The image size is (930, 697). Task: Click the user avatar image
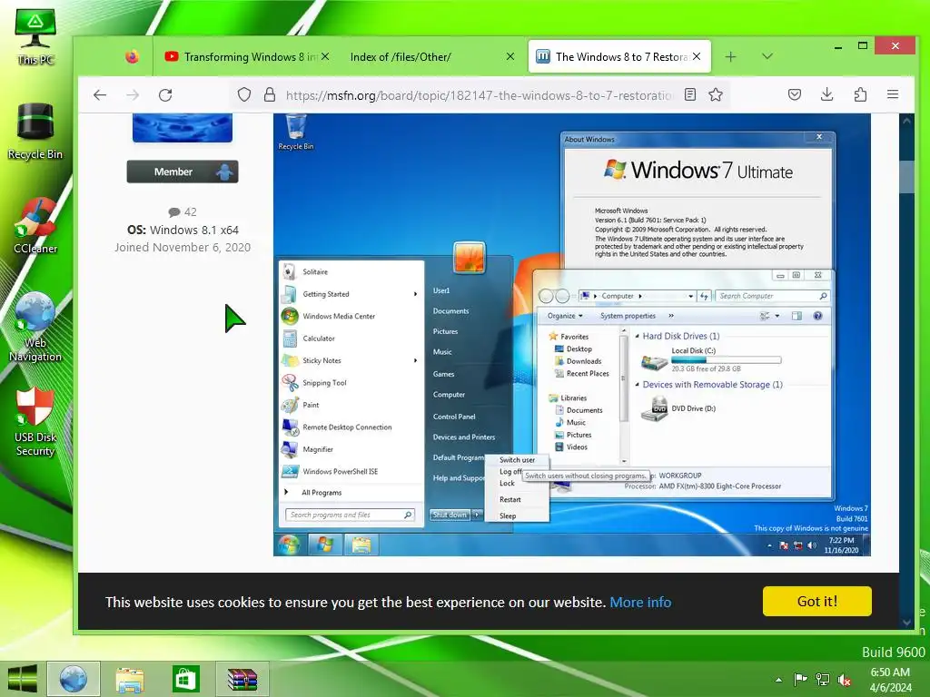182,127
